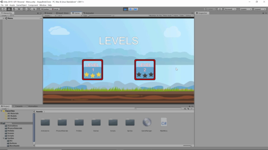The image size is (268, 150).
Task: Collapse the Favorites tree section
Action: pyautogui.click(x=1, y=111)
